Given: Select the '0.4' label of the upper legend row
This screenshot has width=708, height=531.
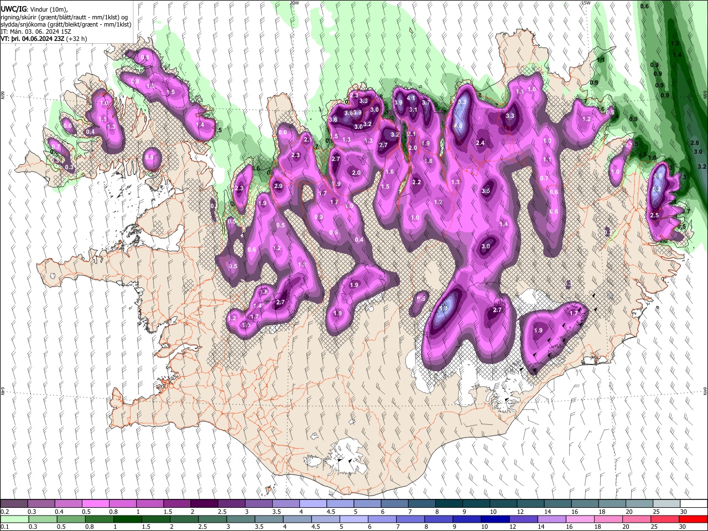Looking at the screenshot, I should point(59,512).
